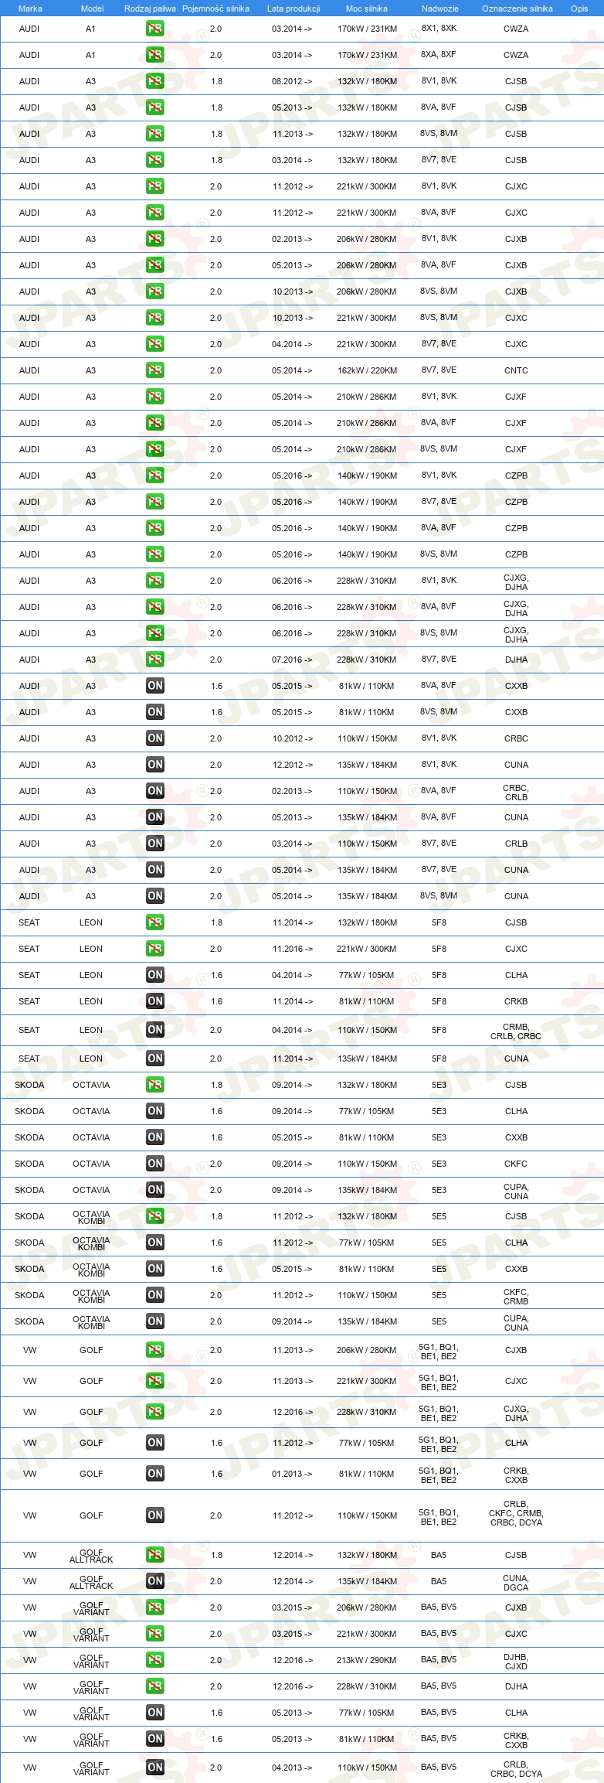604x1783 pixels.
Task: Select the CRLB, CKFC, CRMB, CRBC, DCYA engine cell
Action: pos(516,1513)
